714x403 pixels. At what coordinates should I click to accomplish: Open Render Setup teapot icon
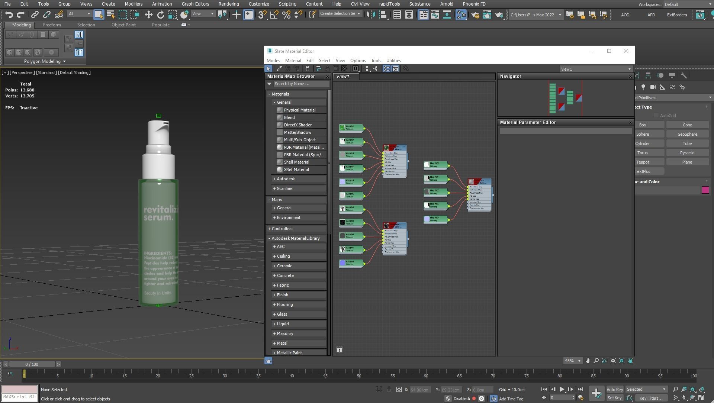[x=475, y=14]
